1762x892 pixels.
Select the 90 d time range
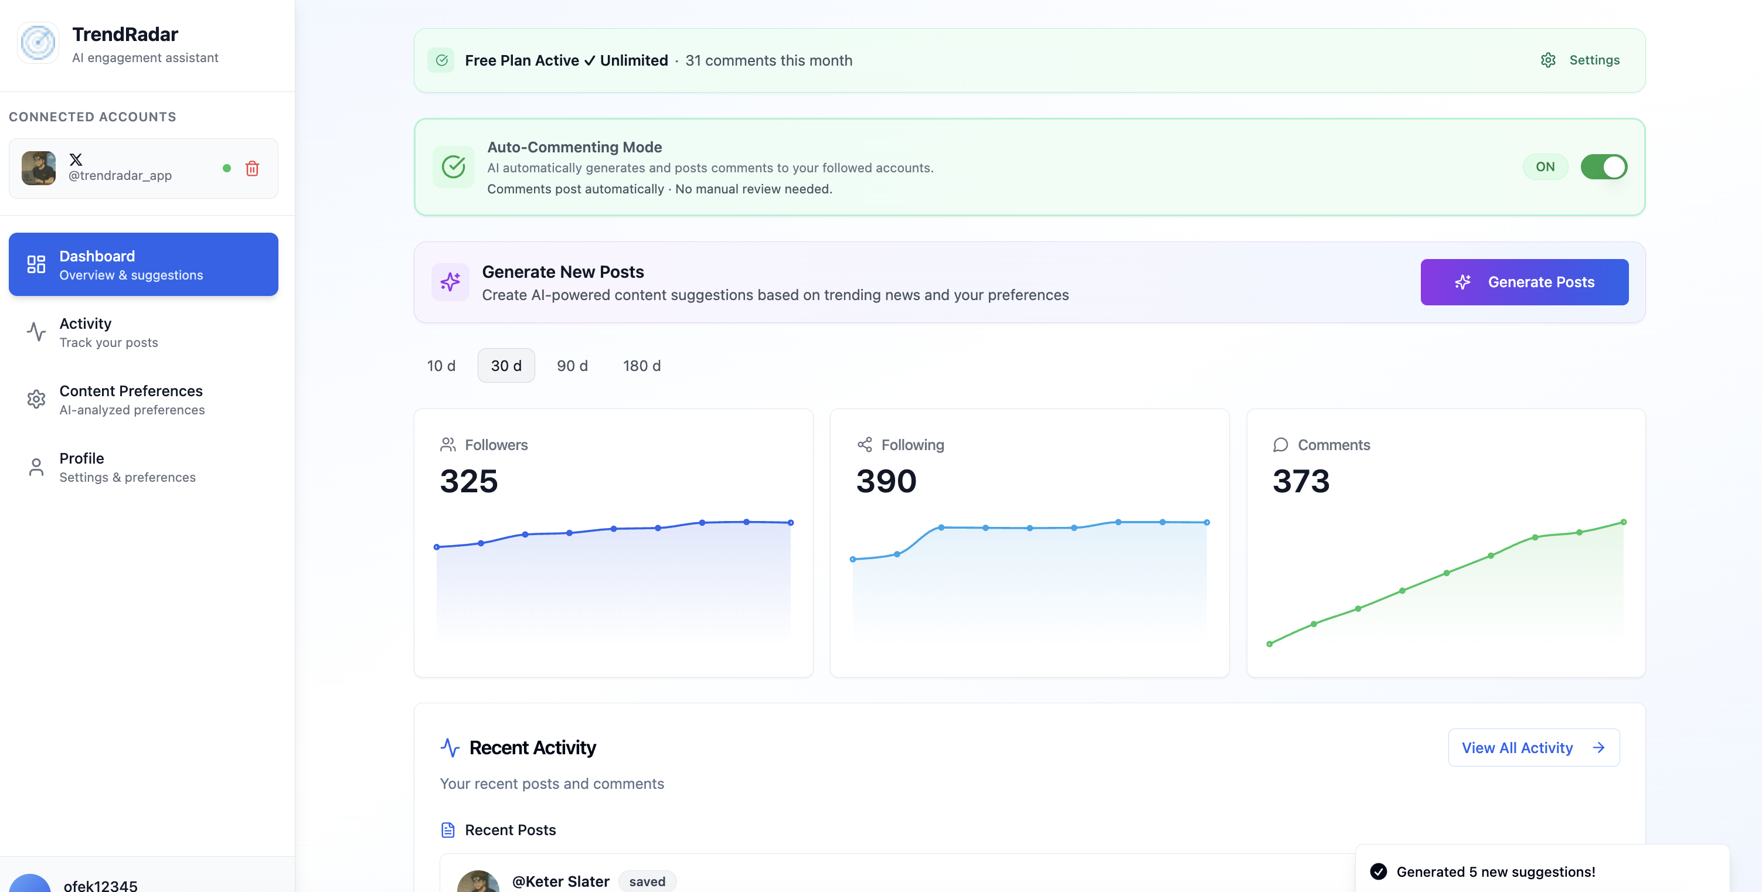point(572,365)
